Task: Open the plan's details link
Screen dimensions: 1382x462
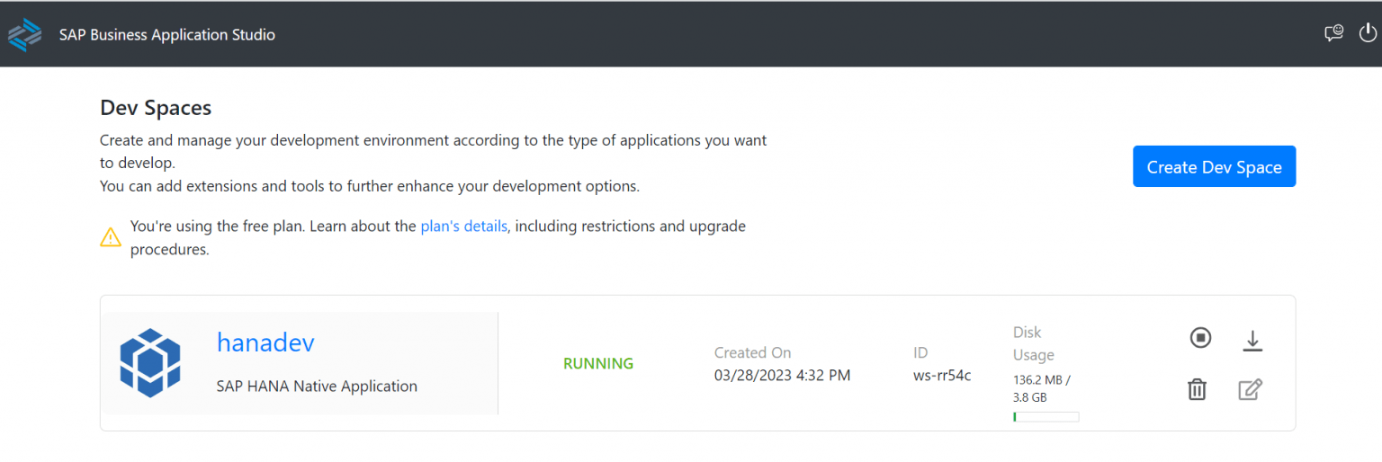Action: coord(463,227)
